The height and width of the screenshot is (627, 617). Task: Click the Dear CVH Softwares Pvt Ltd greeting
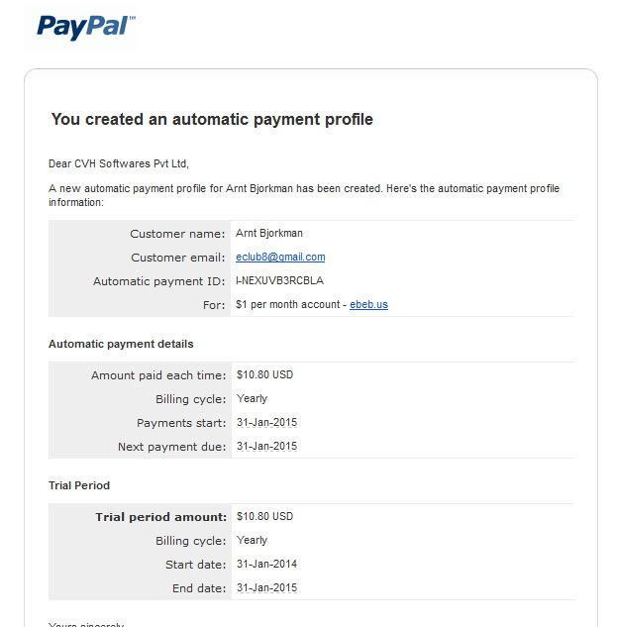pyautogui.click(x=119, y=163)
